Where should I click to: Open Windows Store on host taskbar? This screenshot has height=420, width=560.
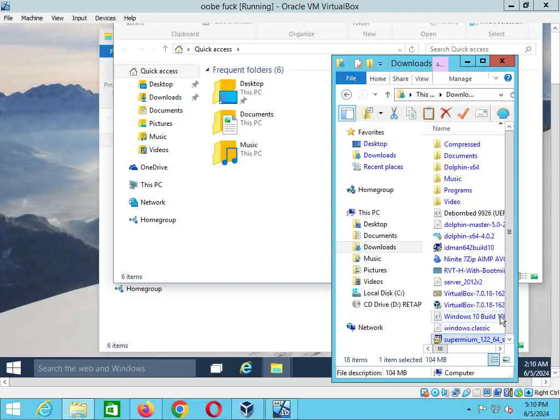112,409
